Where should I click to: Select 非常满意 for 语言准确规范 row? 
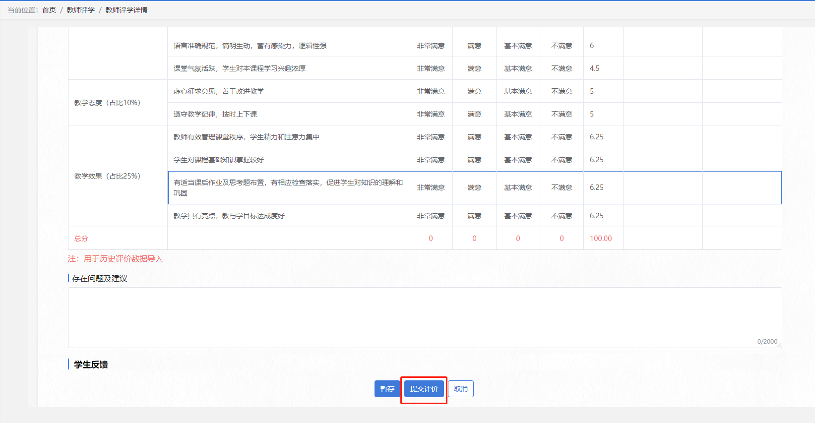431,46
